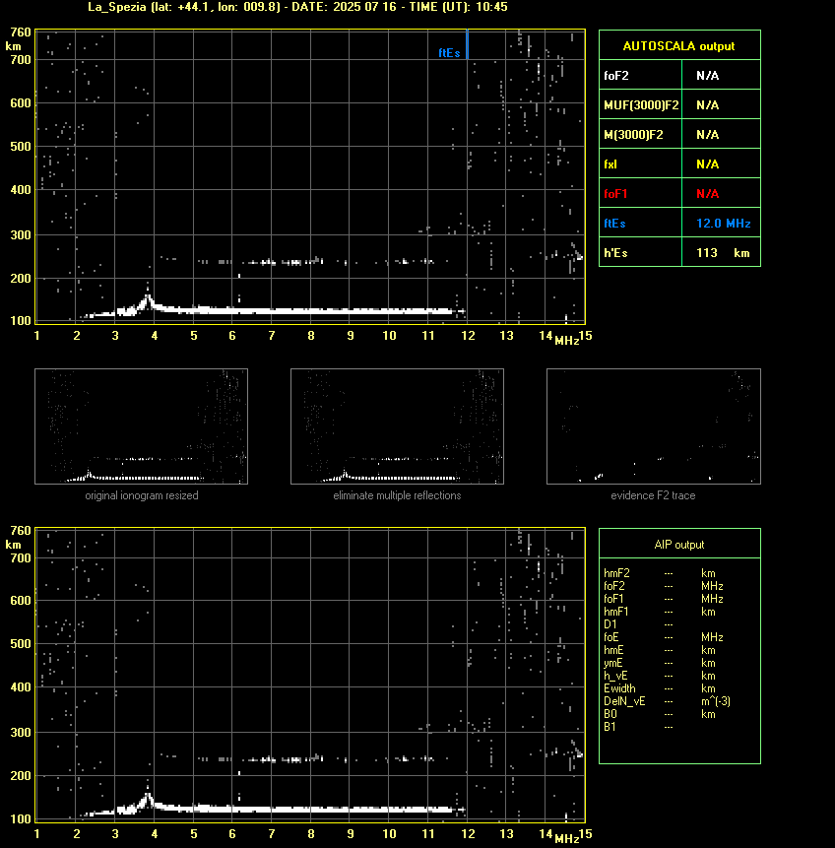
Task: Click the B0 row in AIP output
Action: tap(660, 714)
